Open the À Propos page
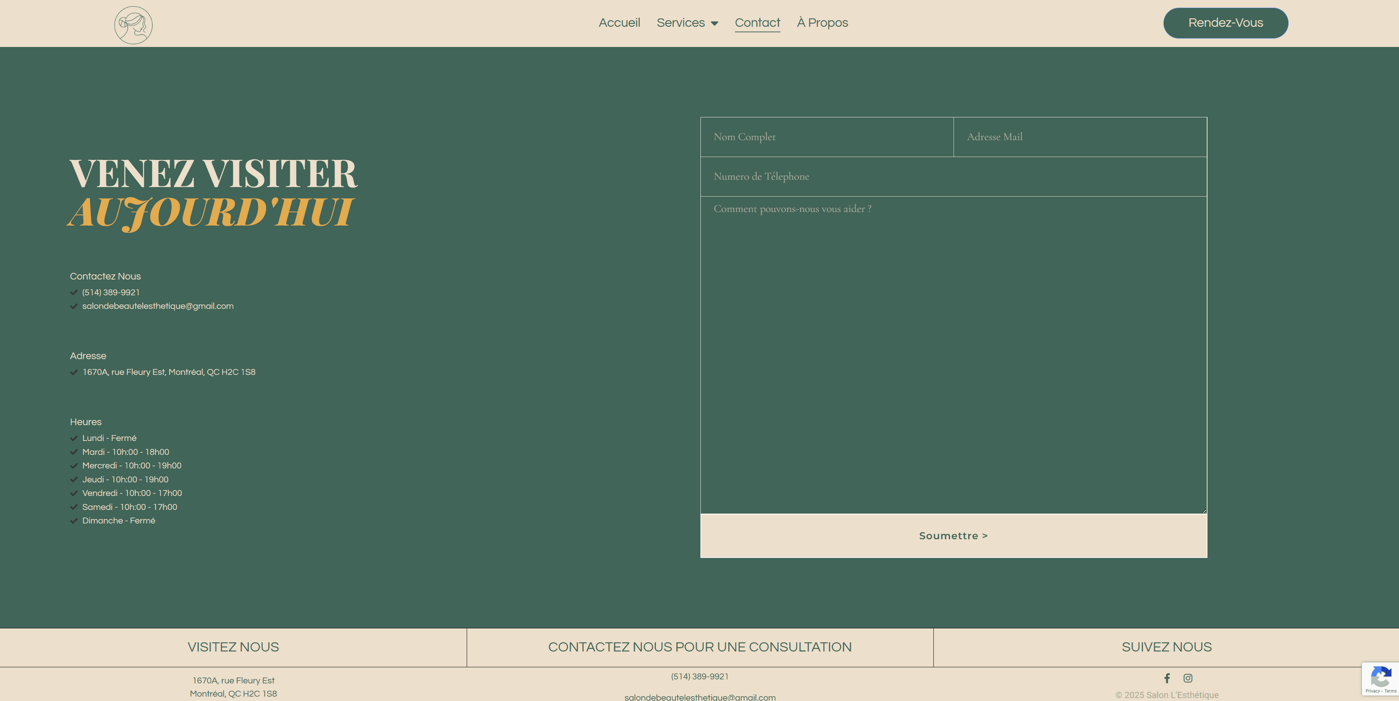The height and width of the screenshot is (701, 1399). 822,23
